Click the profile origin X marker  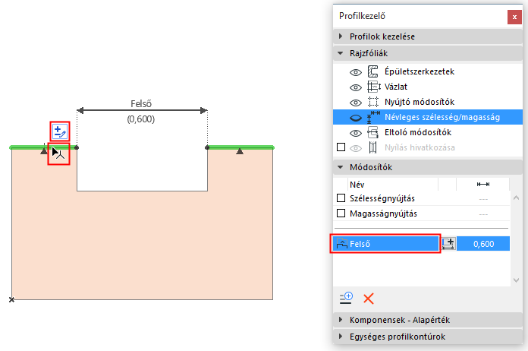tap(11, 299)
